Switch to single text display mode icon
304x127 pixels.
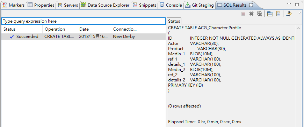click(x=278, y=14)
